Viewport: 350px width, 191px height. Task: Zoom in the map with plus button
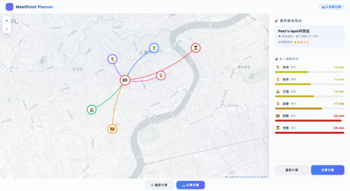[7, 21]
